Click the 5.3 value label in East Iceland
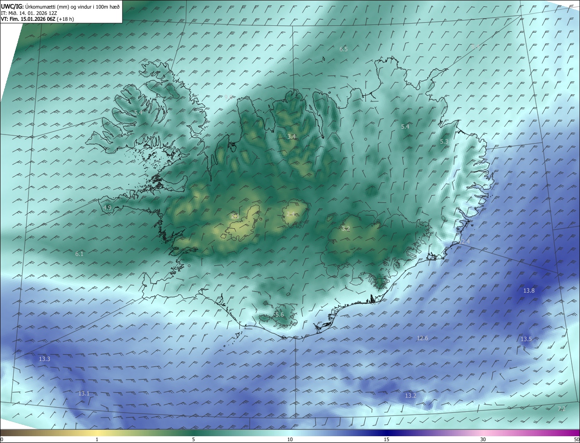 [444, 142]
